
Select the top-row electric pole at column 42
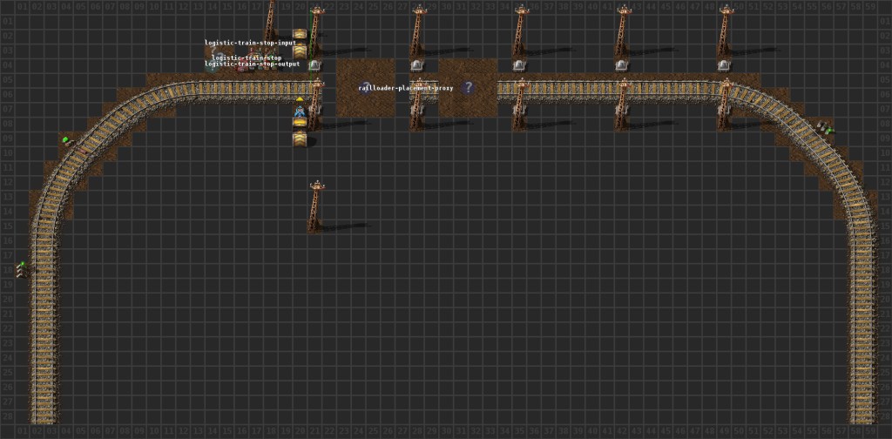[x=623, y=30]
